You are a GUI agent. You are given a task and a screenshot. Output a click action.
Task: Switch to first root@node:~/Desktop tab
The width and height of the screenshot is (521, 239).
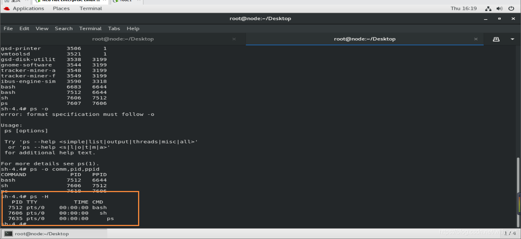point(123,39)
